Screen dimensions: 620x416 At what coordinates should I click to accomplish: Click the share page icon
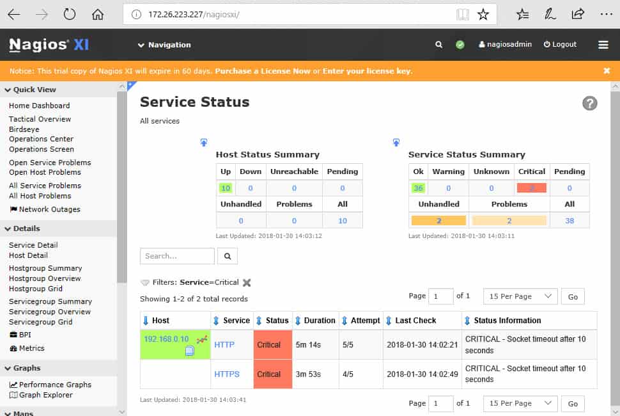577,14
